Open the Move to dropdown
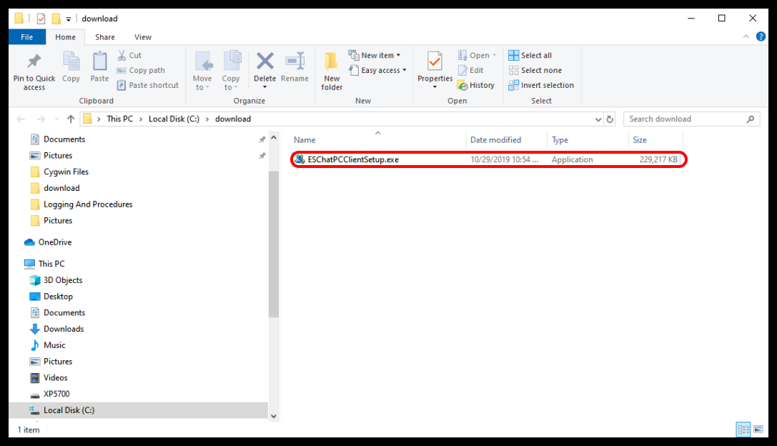Image resolution: width=777 pixels, height=446 pixels. pos(202,71)
